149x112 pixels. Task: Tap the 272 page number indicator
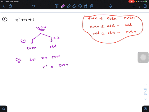pos(146,89)
